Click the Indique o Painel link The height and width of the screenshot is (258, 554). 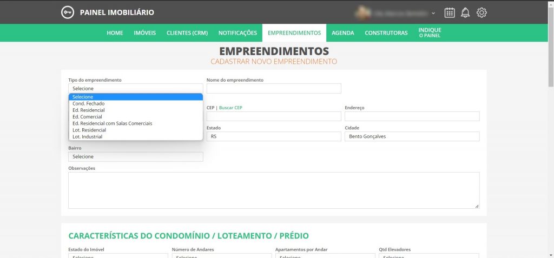pos(430,33)
